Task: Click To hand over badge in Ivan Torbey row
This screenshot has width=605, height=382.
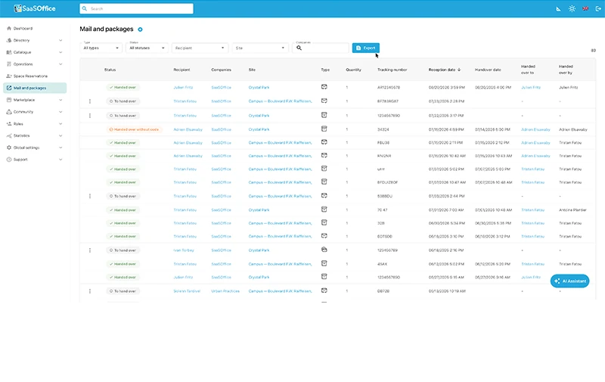Action: pos(123,250)
